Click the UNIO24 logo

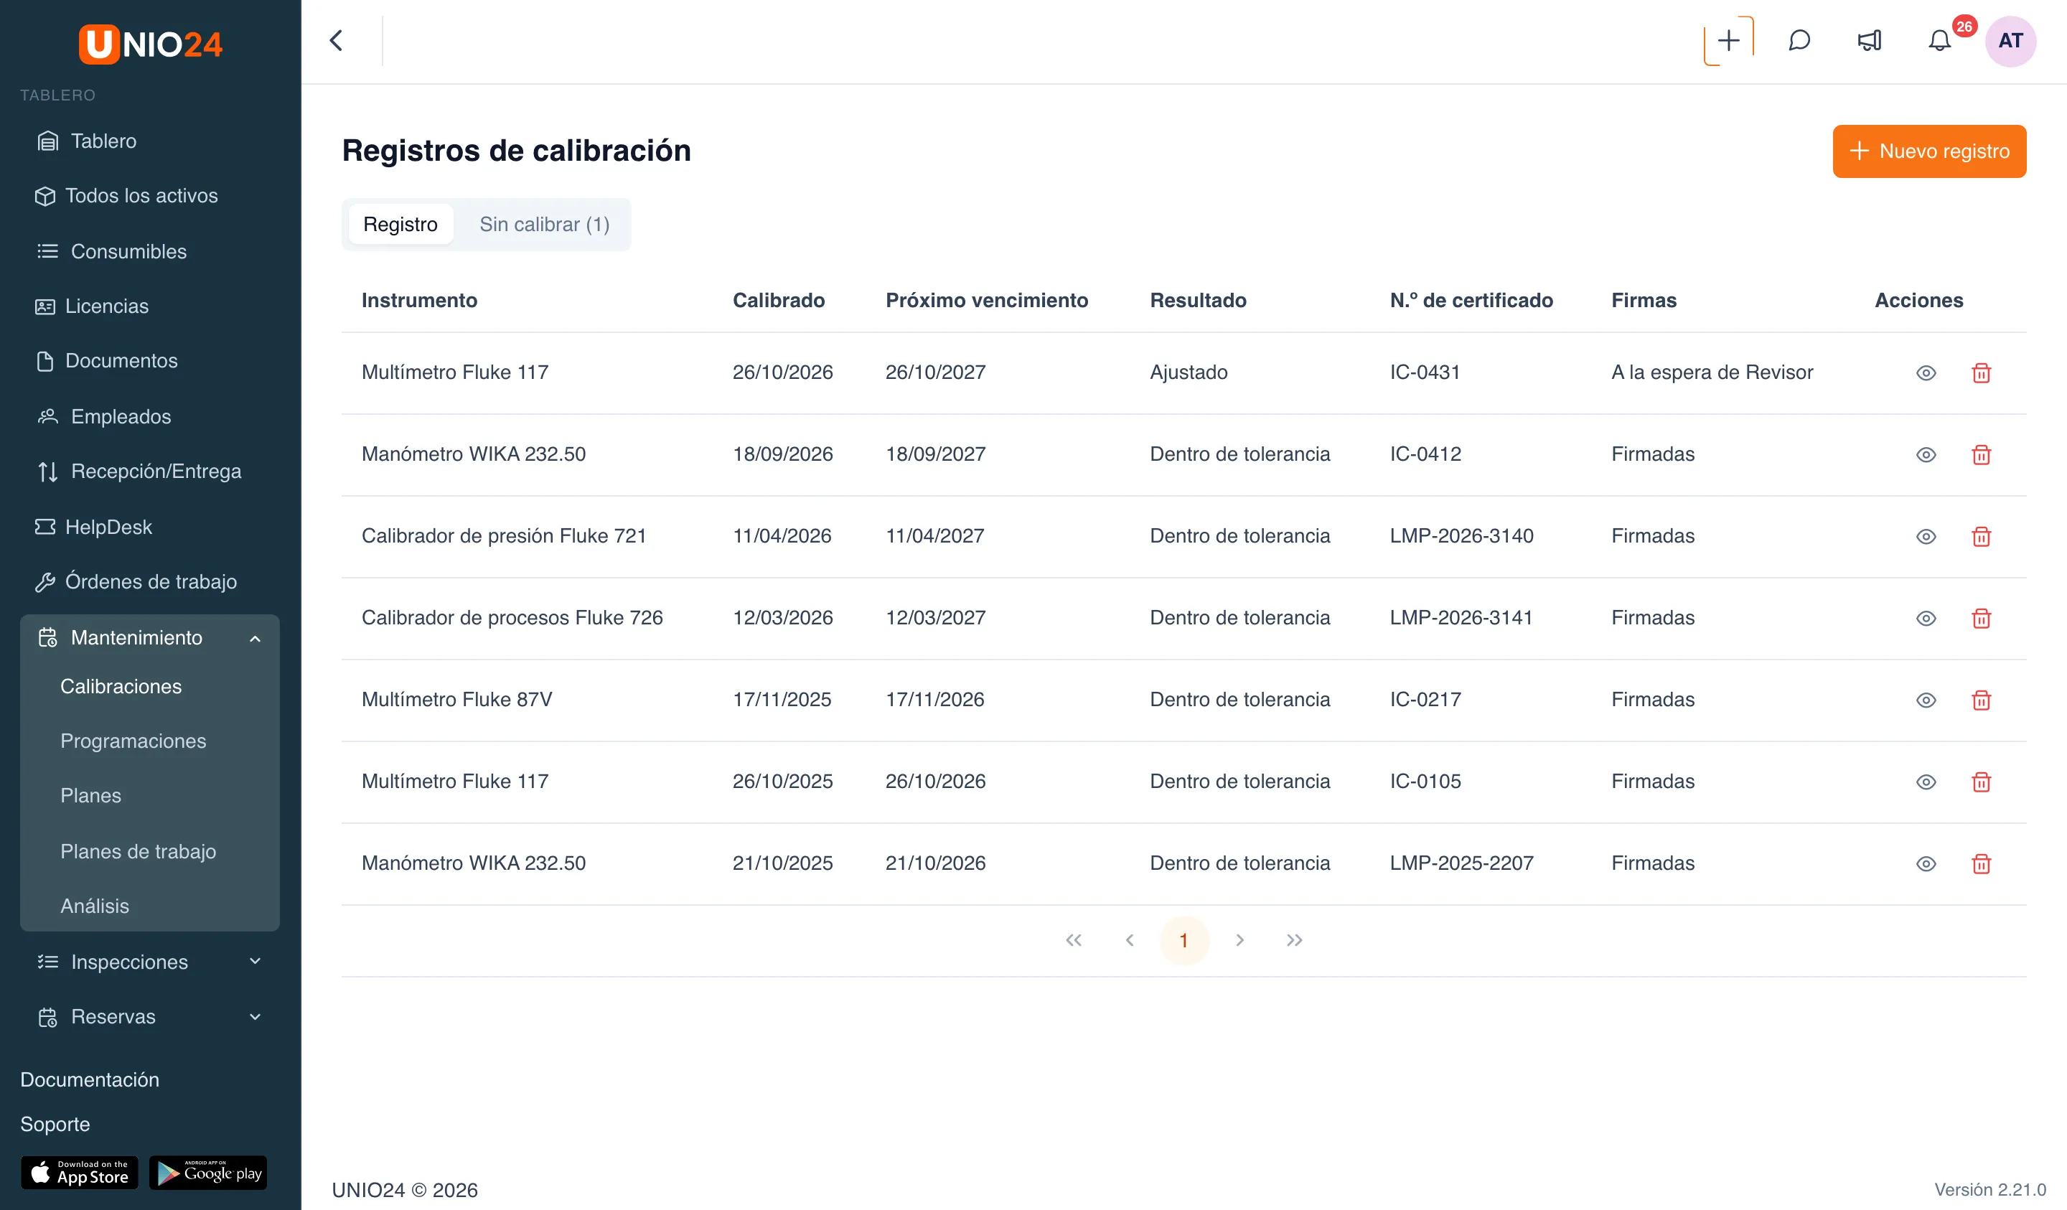[150, 44]
